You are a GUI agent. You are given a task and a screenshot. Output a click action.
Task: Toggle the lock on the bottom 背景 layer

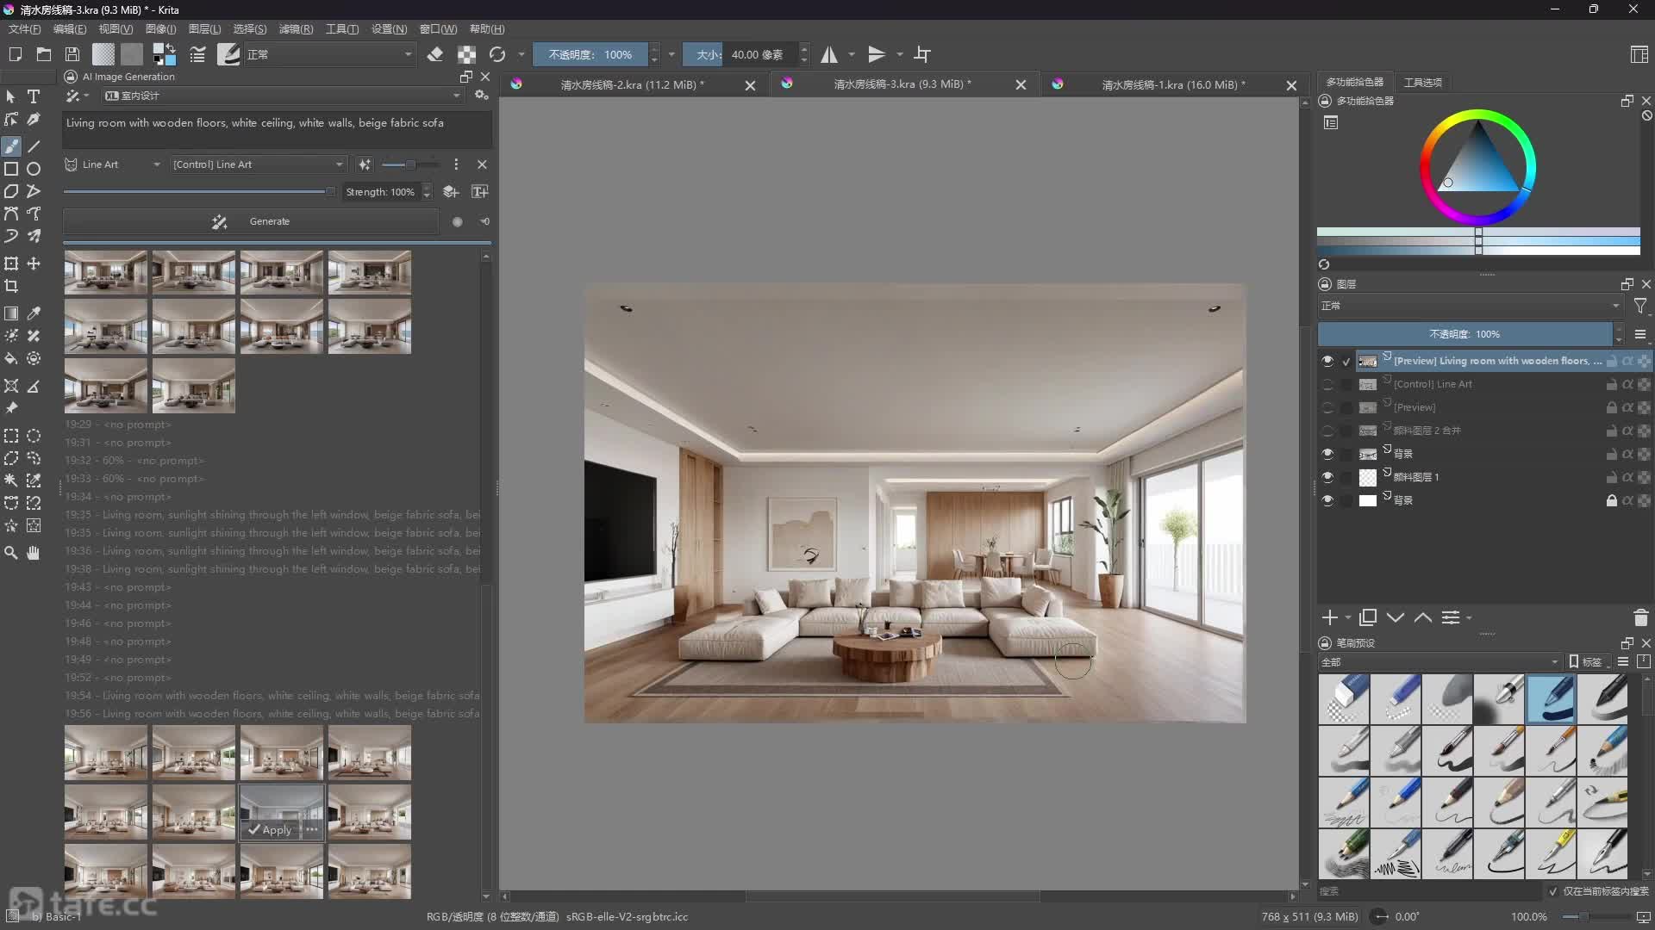tap(1611, 500)
